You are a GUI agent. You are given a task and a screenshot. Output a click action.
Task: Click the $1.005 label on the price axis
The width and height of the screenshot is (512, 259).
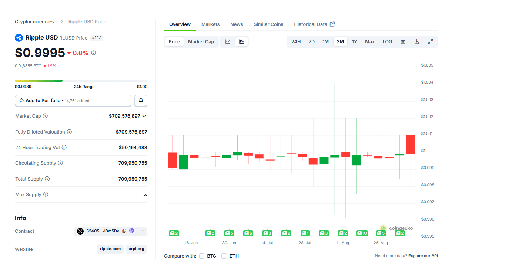[x=427, y=65]
